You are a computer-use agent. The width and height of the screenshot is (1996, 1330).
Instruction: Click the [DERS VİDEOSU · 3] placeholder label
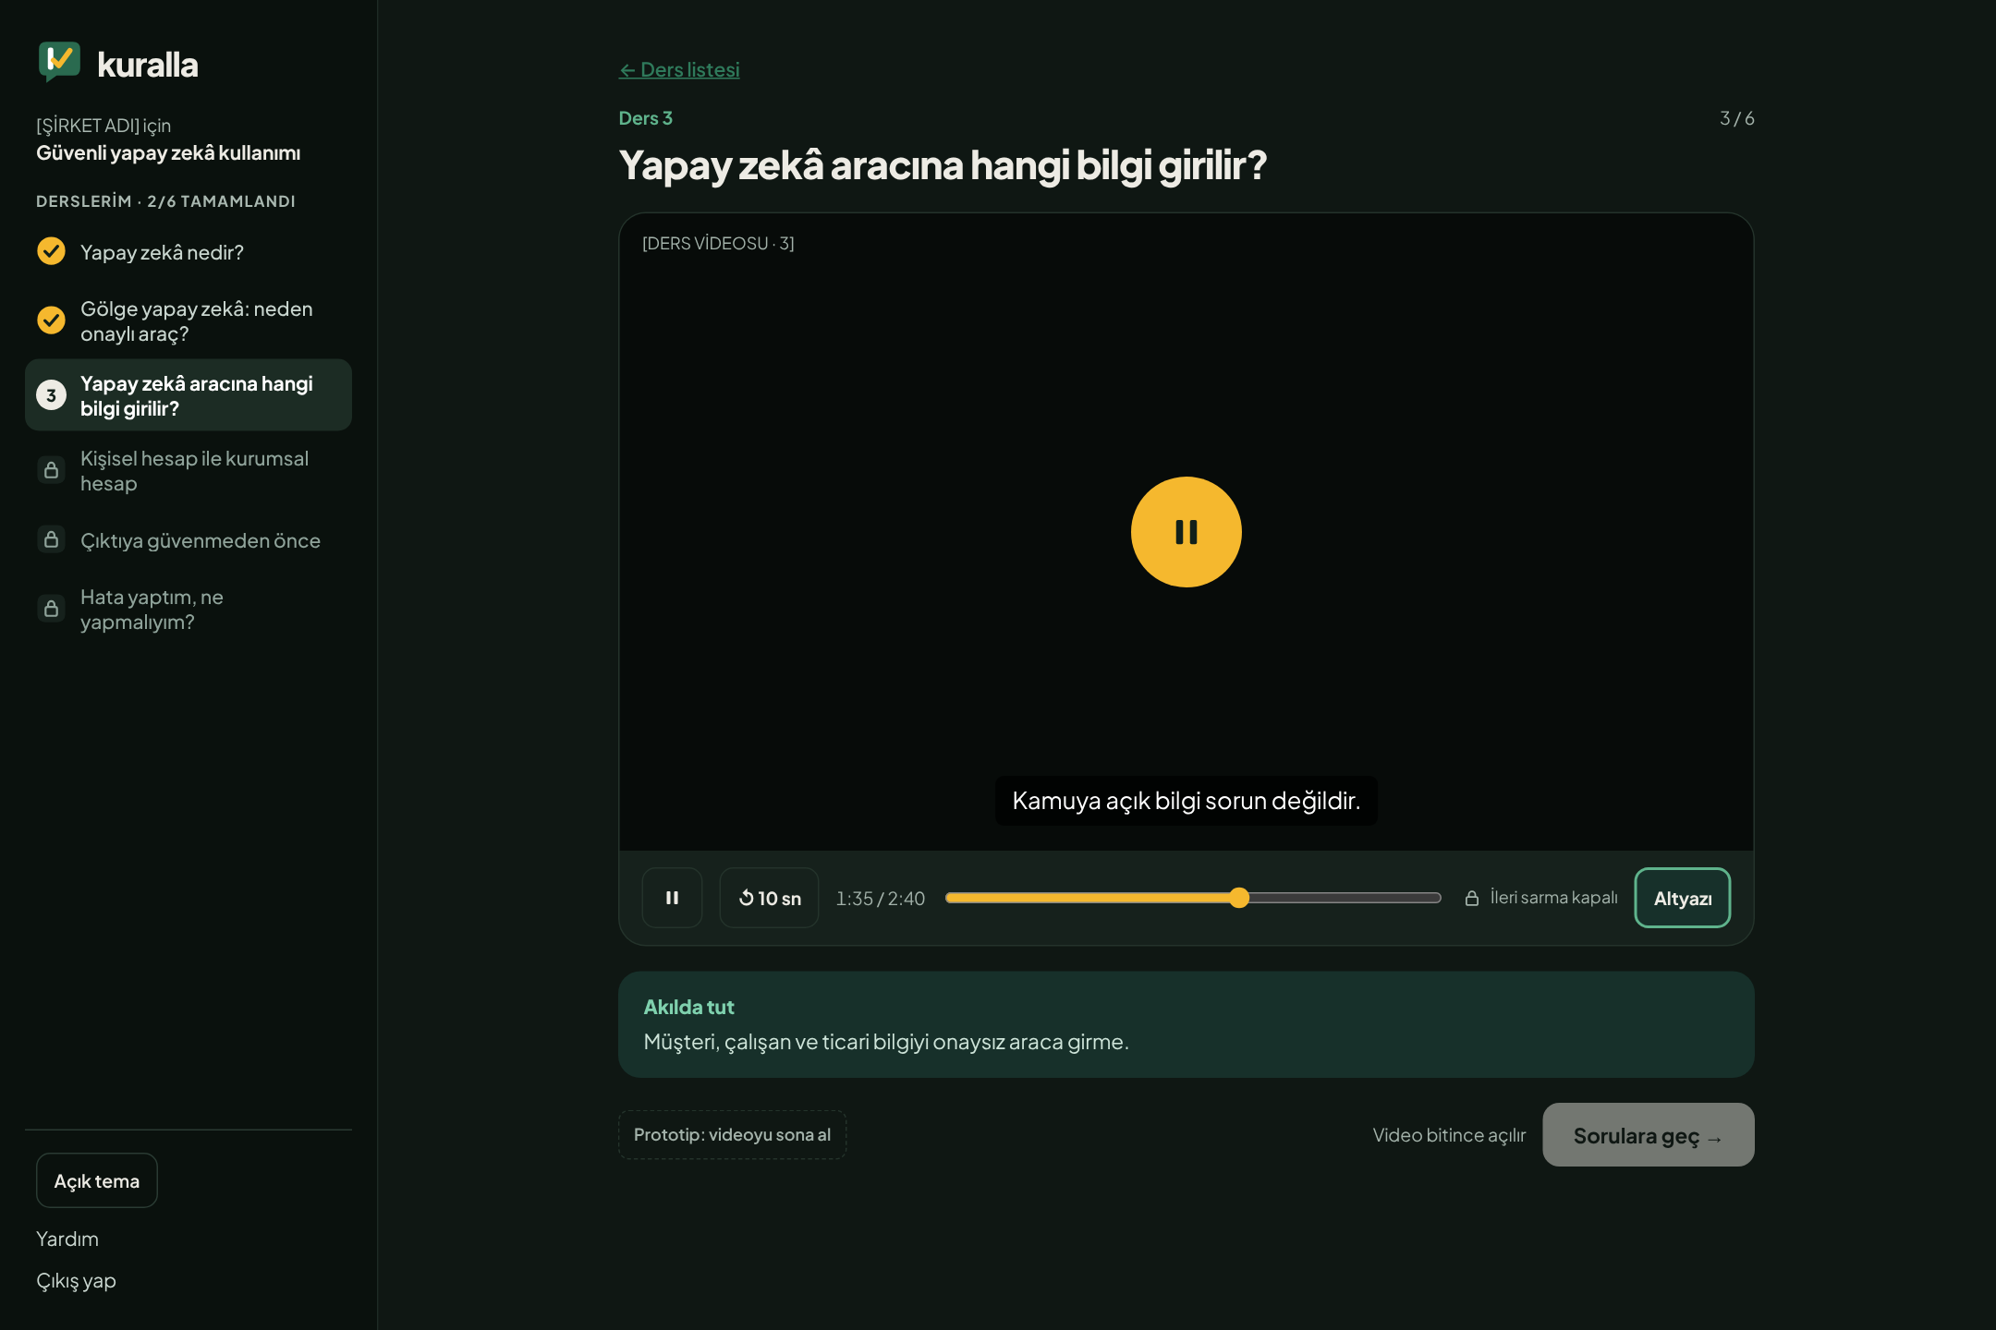pos(718,243)
